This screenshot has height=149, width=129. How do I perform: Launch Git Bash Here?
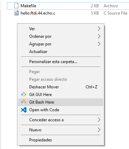(x=61, y=102)
